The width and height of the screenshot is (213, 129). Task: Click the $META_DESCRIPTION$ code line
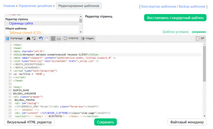point(29,64)
